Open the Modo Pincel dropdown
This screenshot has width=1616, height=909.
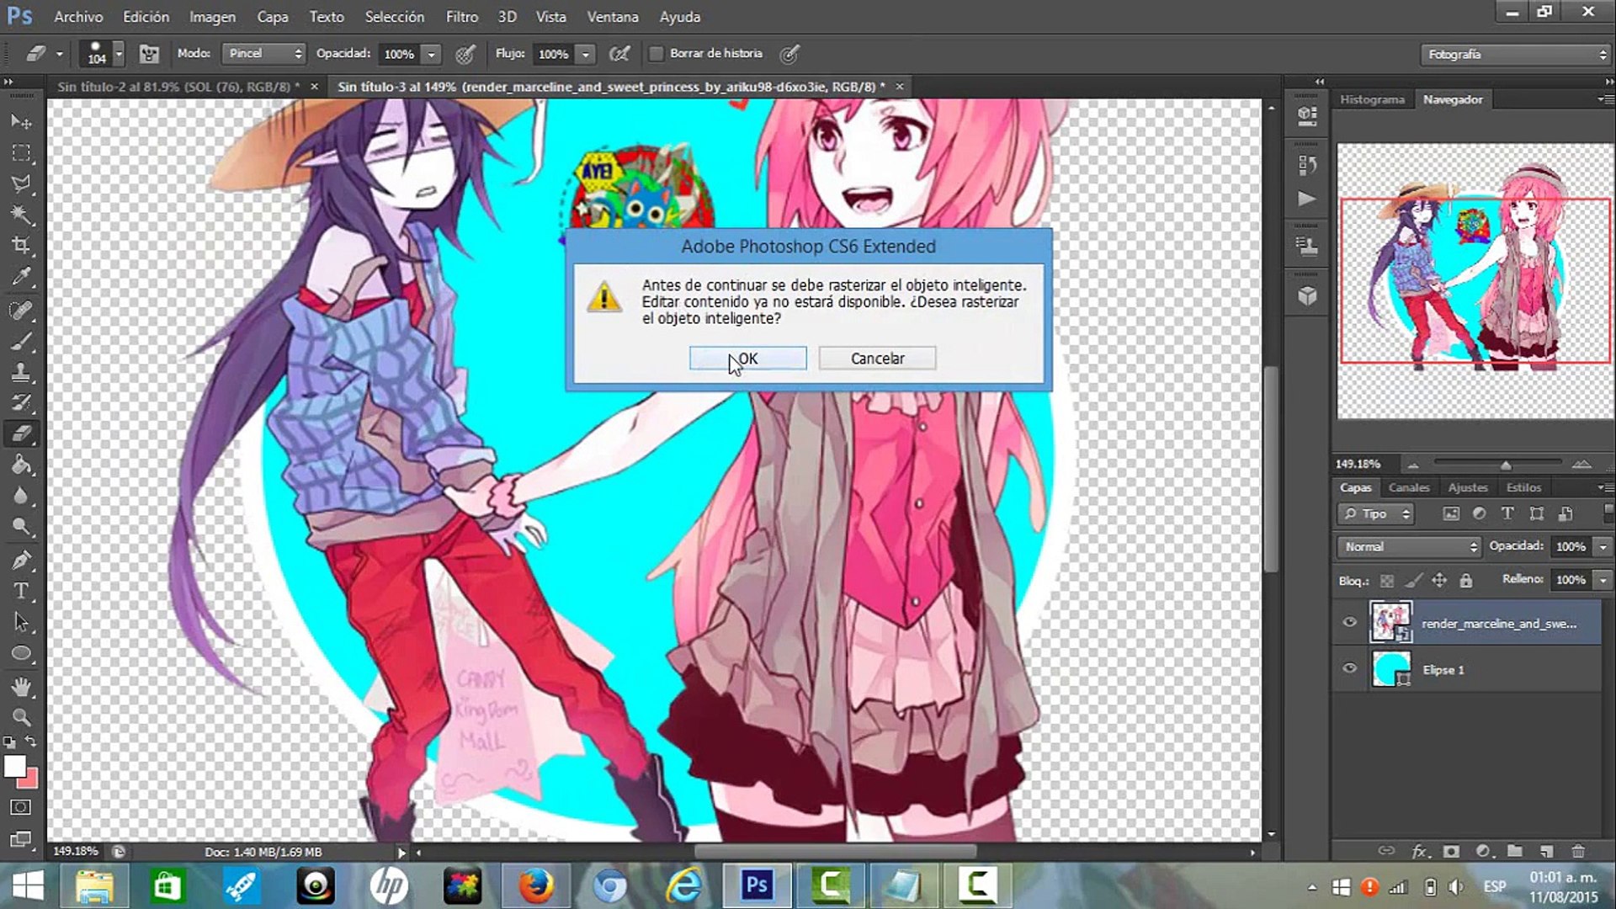click(x=263, y=54)
